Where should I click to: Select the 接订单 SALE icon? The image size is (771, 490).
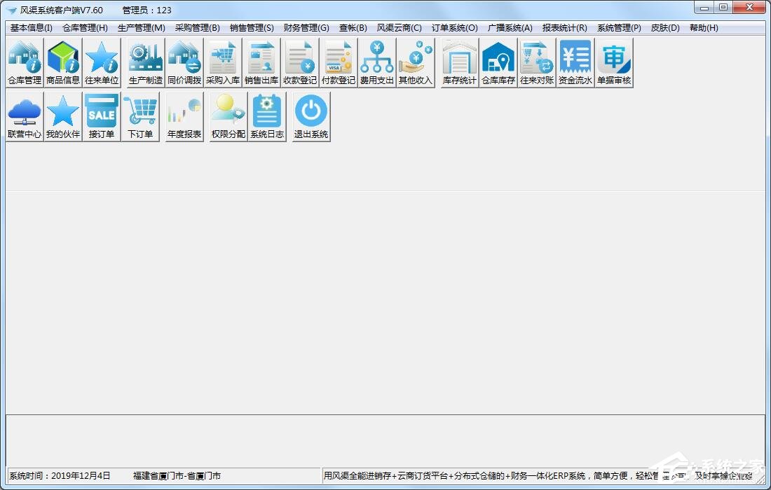click(102, 117)
